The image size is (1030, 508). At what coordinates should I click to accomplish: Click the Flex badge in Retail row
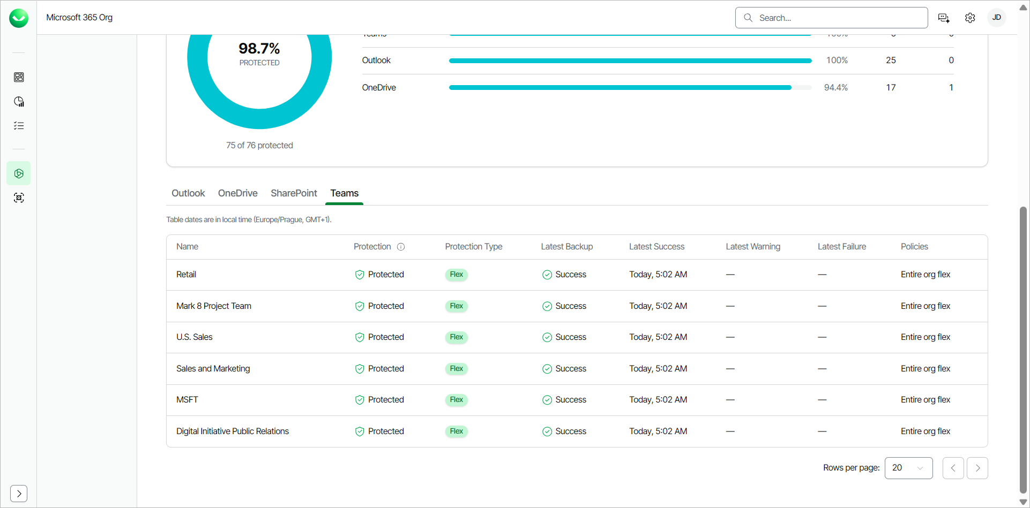click(x=457, y=275)
